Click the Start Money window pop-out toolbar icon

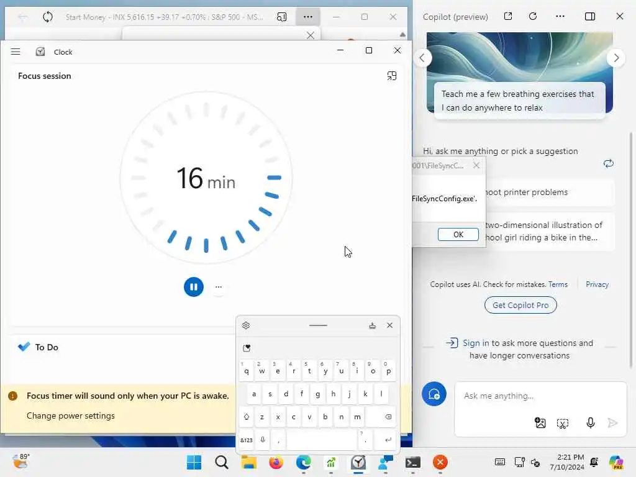click(x=281, y=17)
